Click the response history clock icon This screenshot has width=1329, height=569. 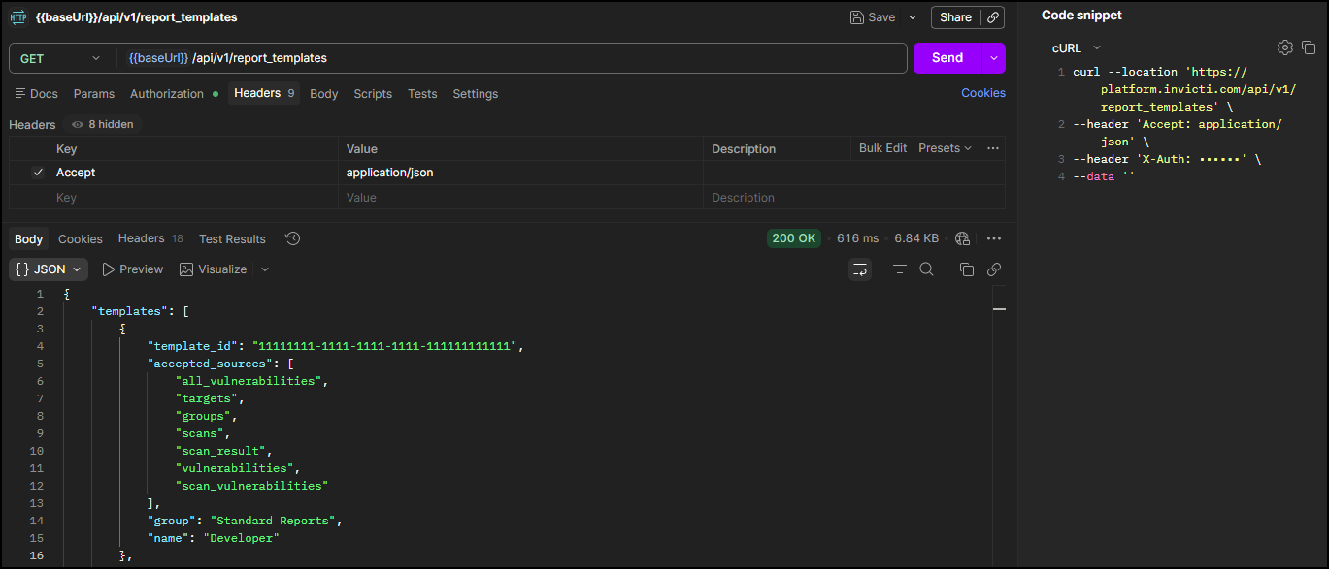pos(292,238)
